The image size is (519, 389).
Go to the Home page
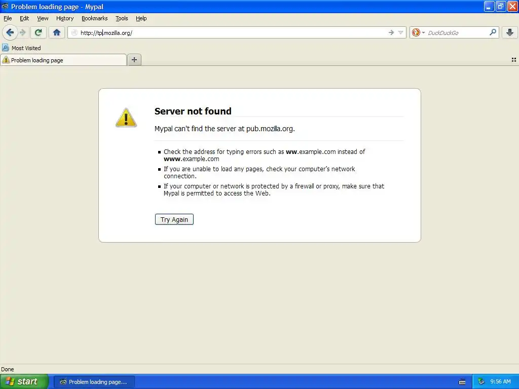tap(57, 32)
